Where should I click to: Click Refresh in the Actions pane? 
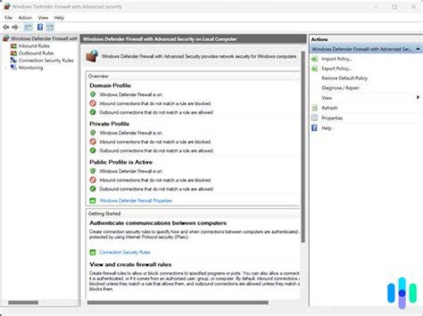[330, 108]
